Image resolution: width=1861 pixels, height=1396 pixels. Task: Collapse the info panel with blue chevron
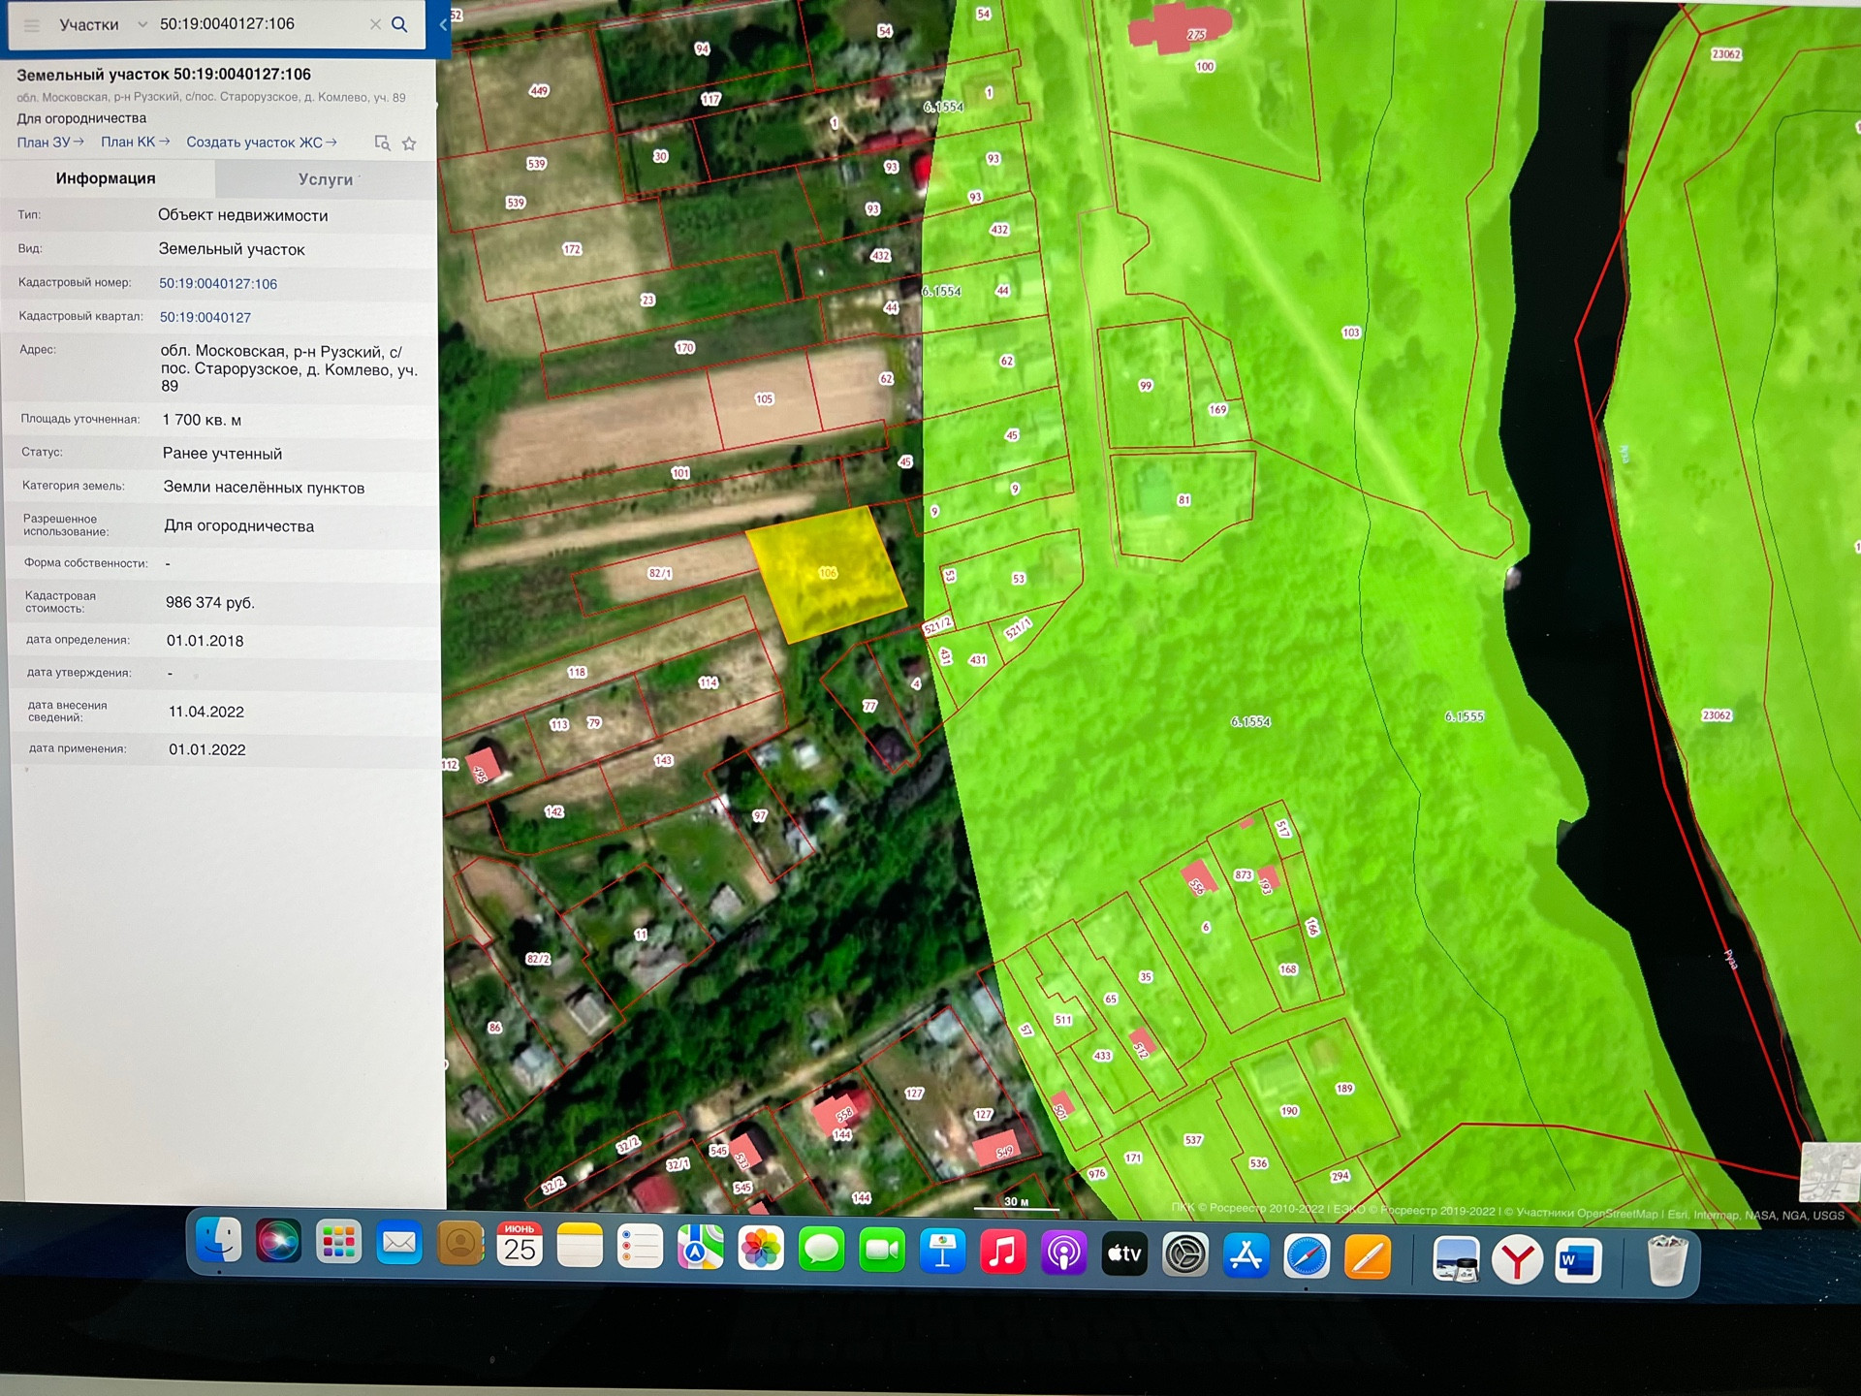[x=443, y=24]
